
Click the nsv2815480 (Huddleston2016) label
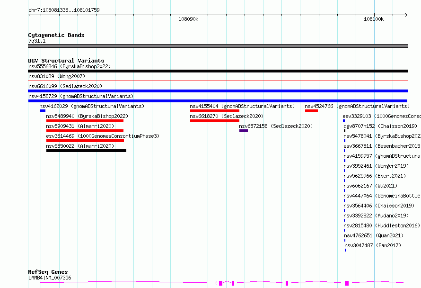(x=382, y=225)
